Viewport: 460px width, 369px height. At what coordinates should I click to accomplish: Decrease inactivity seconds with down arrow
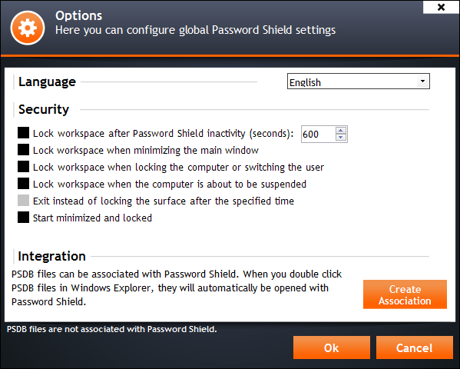[341, 138]
